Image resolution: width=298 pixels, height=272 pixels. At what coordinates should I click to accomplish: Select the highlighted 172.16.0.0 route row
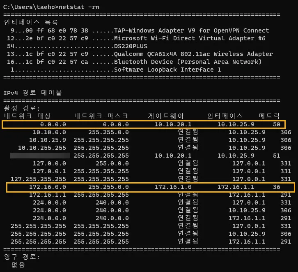pyautogui.click(x=150, y=187)
